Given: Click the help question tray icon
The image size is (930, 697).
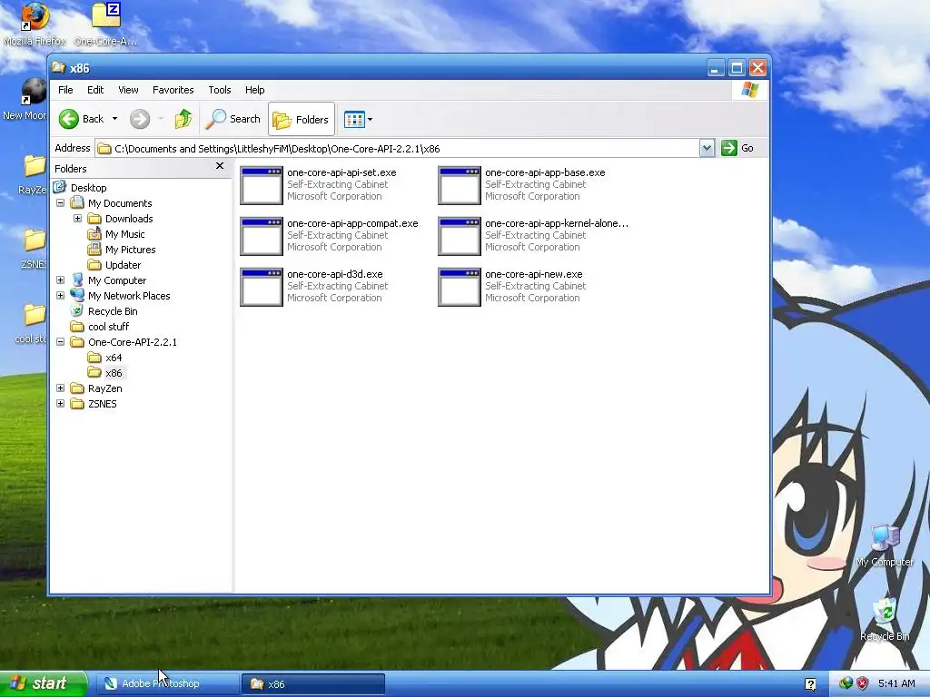Looking at the screenshot, I should 809,684.
